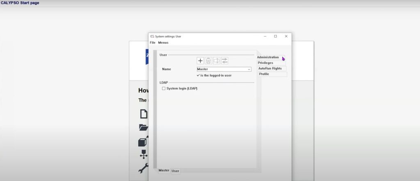Click CAD cube icon on Start page
Screen dimensions: 420x181
click(x=143, y=141)
